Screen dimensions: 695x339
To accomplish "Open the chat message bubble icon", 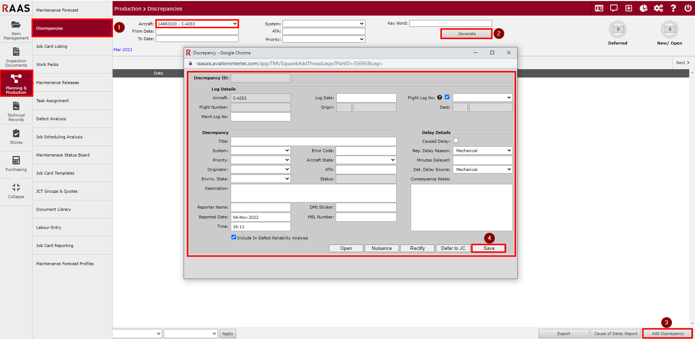I will tap(614, 8).
